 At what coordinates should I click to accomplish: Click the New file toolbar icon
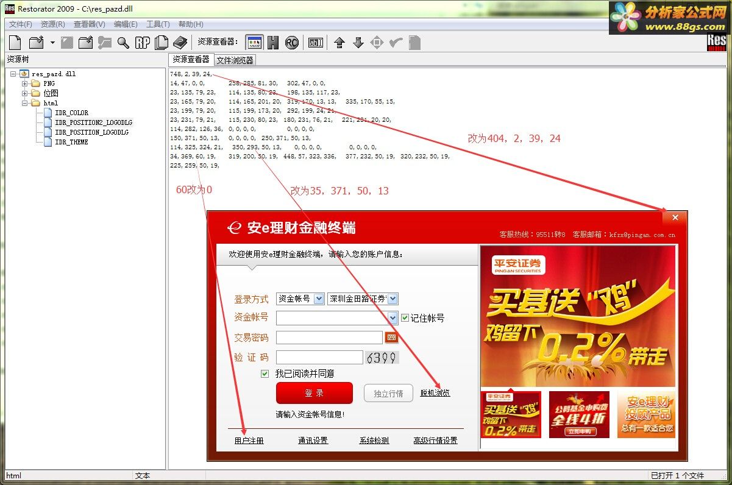pyautogui.click(x=15, y=43)
